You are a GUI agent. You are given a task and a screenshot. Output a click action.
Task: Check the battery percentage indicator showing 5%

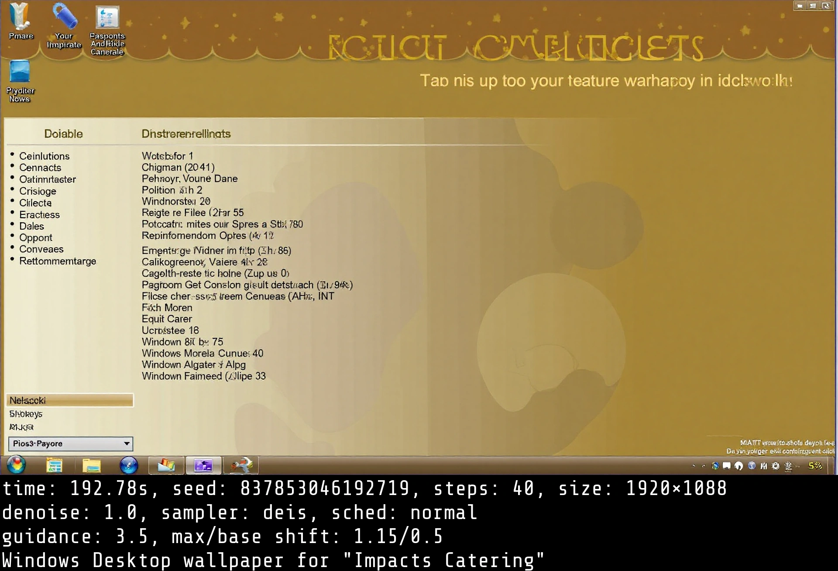click(814, 465)
